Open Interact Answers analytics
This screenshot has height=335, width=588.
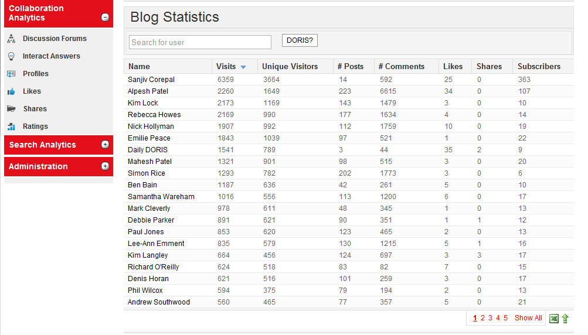pyautogui.click(x=52, y=56)
